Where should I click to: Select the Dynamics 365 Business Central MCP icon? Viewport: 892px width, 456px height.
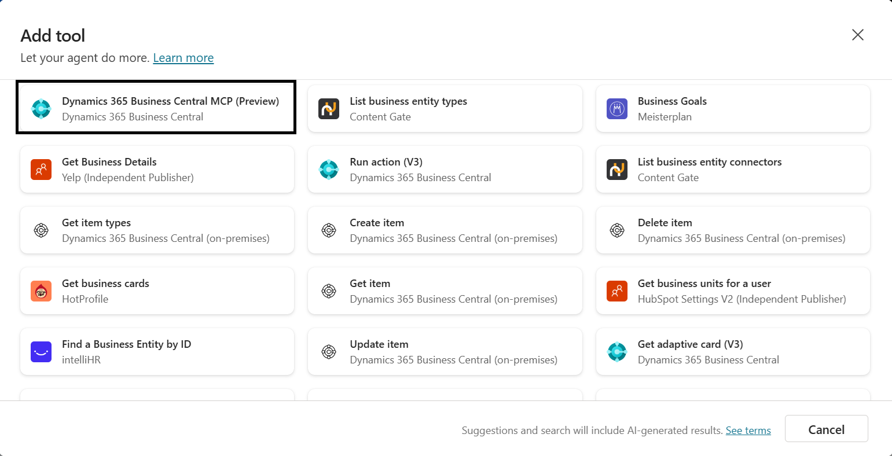[x=41, y=108]
